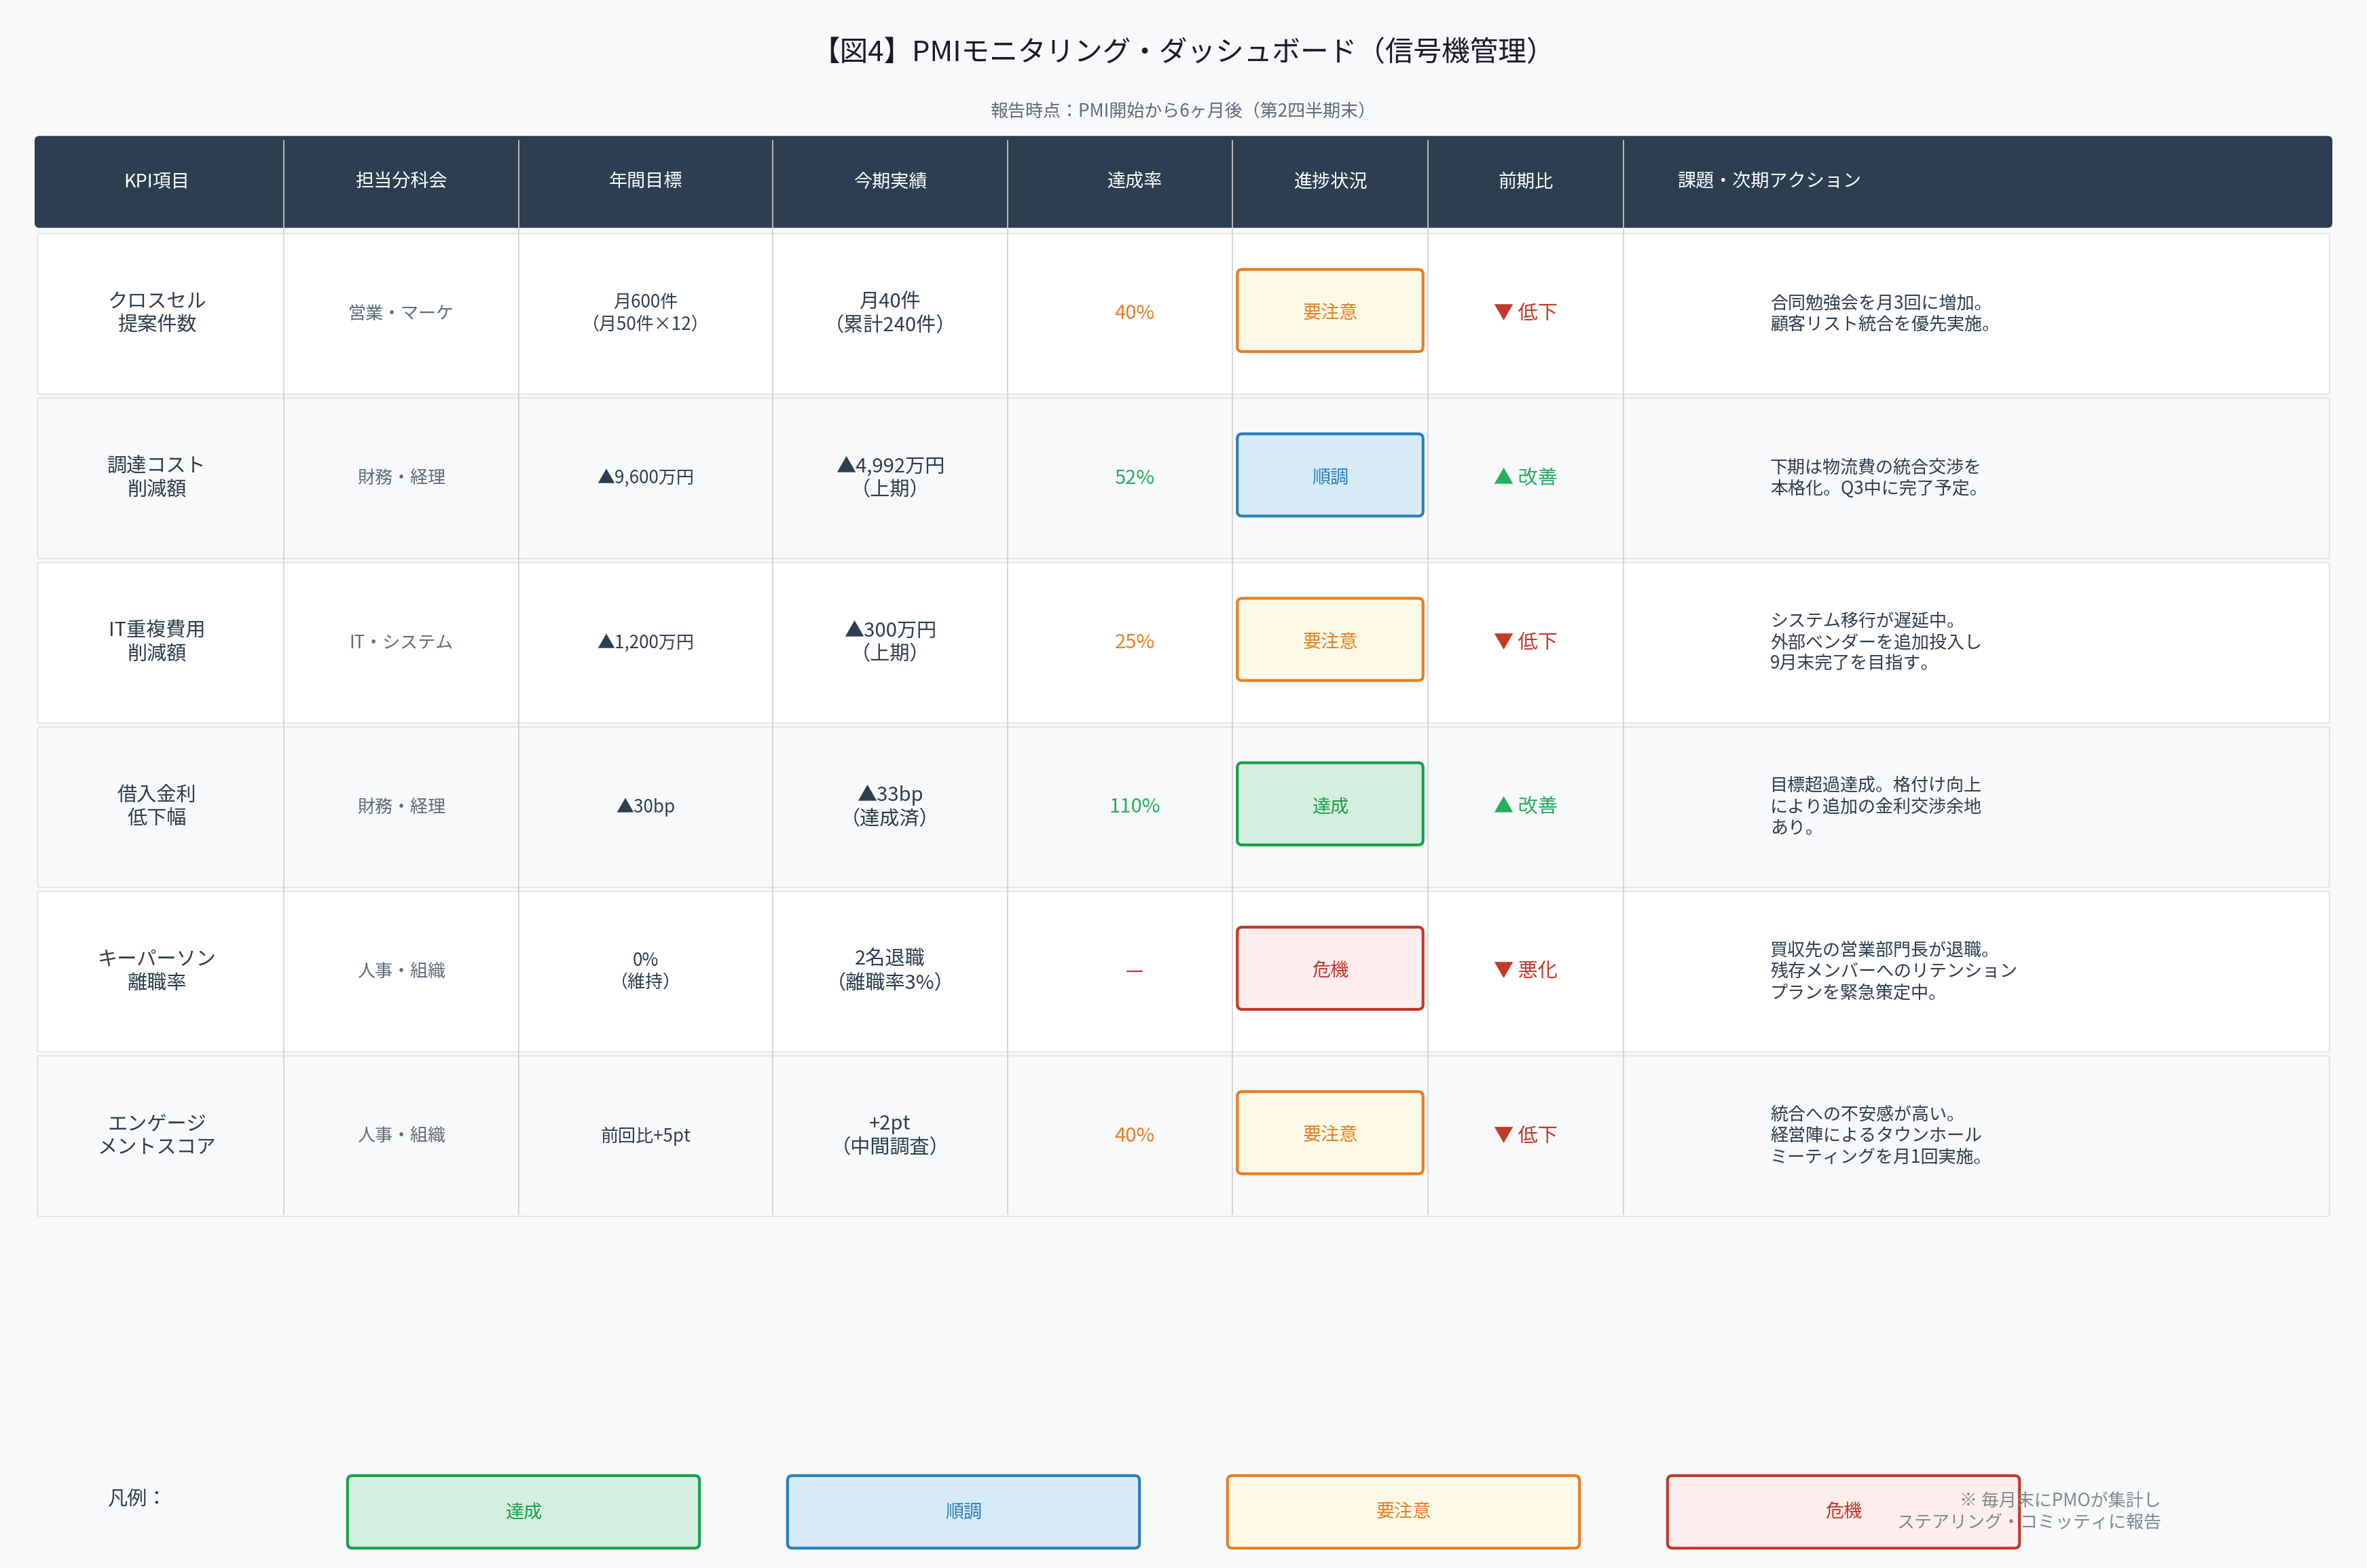Click 財務・経理 in 調達コスト row
Screen dimensions: 2367x1568
[x=401, y=477]
